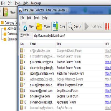The image size is (111, 111).
Task: Click the Category folder icon in the tree
Action: (x=2, y=23)
